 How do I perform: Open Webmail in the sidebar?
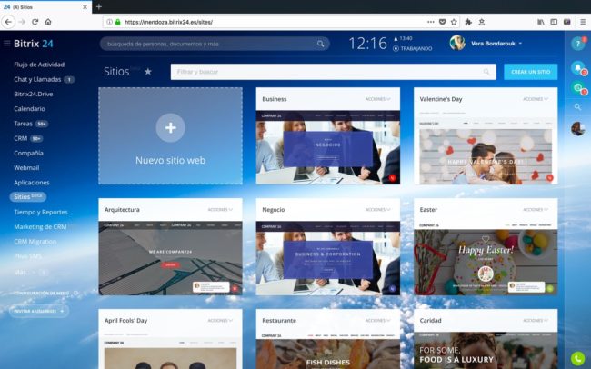26,168
